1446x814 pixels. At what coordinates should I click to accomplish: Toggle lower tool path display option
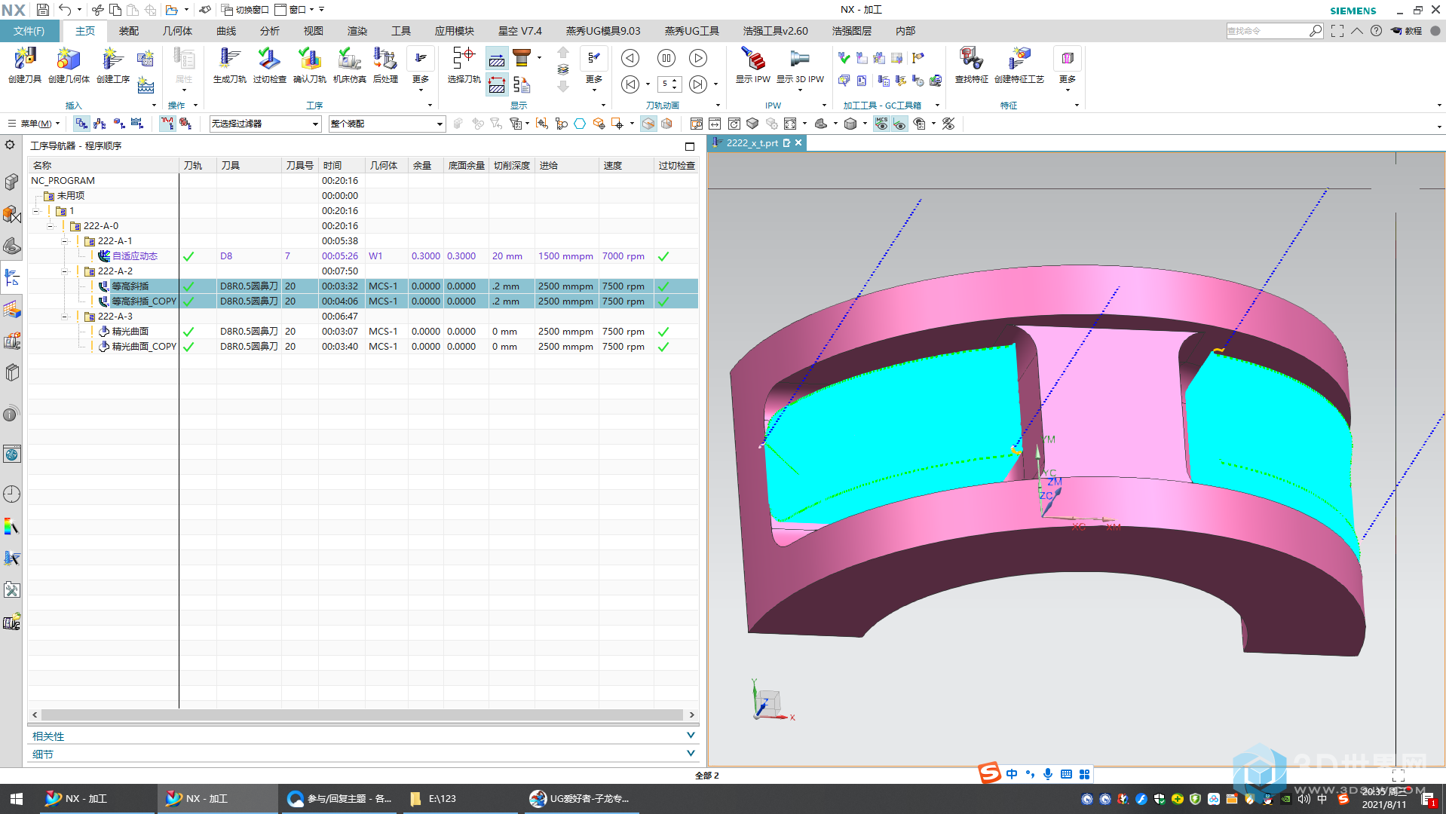[497, 85]
